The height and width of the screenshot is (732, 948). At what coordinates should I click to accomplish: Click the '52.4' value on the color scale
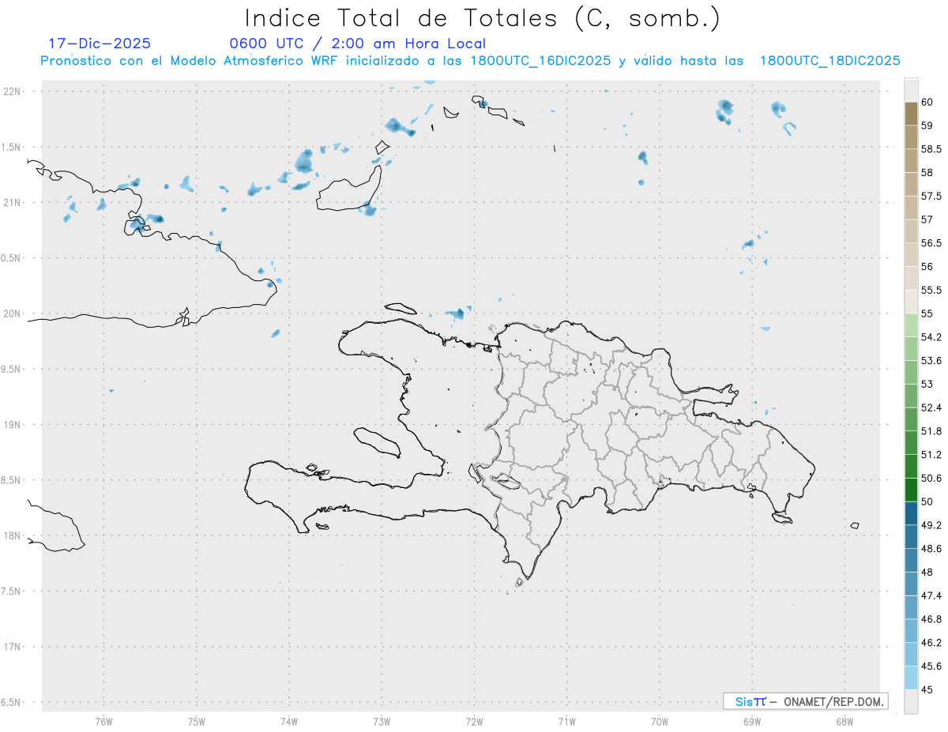click(x=931, y=407)
